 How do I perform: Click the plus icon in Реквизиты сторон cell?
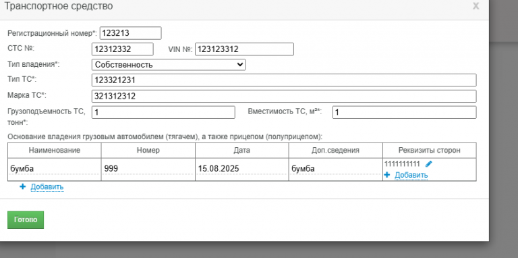point(387,175)
